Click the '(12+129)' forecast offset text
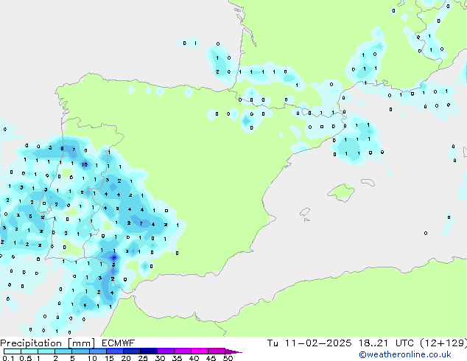467x361 pixels. click(x=443, y=343)
